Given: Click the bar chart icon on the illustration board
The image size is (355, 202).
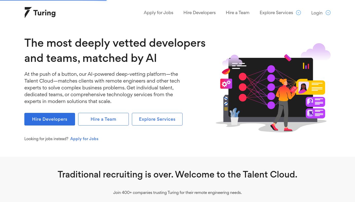Looking at the screenshot, I should pyautogui.click(x=306, y=66).
